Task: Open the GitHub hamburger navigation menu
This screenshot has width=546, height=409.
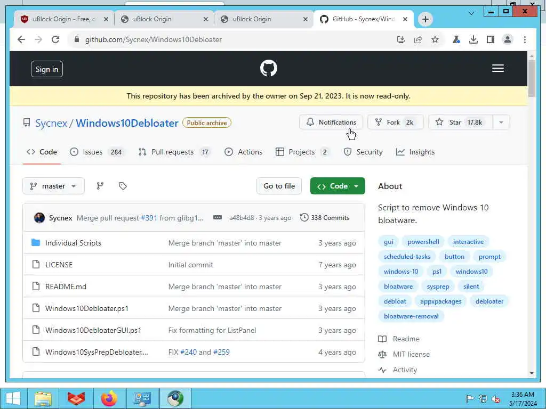Action: coord(497,68)
